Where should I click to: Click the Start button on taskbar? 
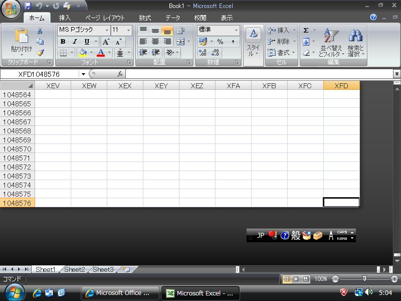15,293
